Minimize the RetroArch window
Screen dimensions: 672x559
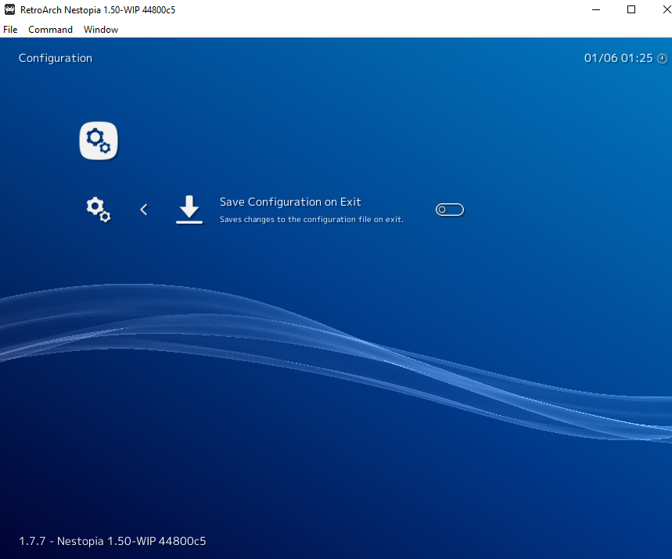(x=595, y=9)
